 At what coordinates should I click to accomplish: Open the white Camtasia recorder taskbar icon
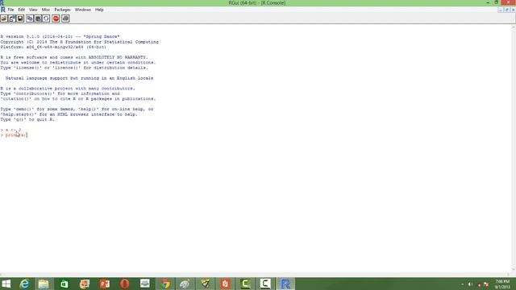pos(265,284)
